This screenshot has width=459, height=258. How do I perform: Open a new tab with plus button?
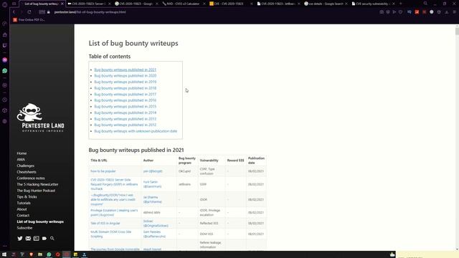pos(400,4)
